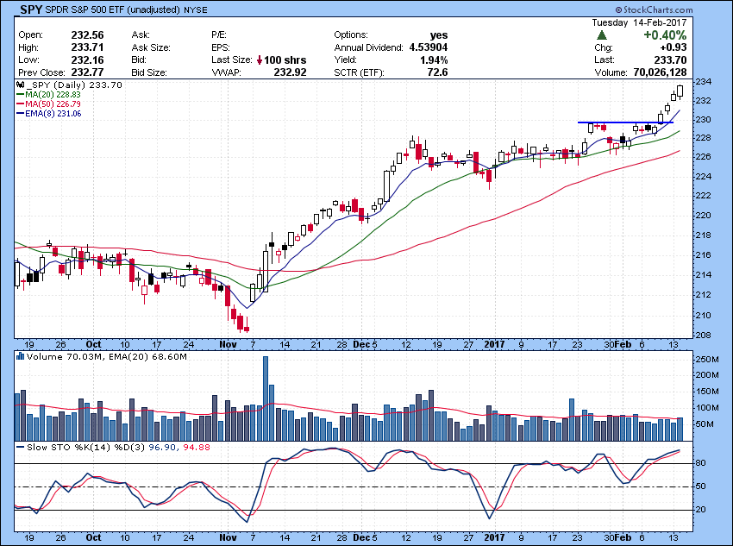
Task: Click the blue horizontal resistance line at 230
Action: click(x=625, y=122)
